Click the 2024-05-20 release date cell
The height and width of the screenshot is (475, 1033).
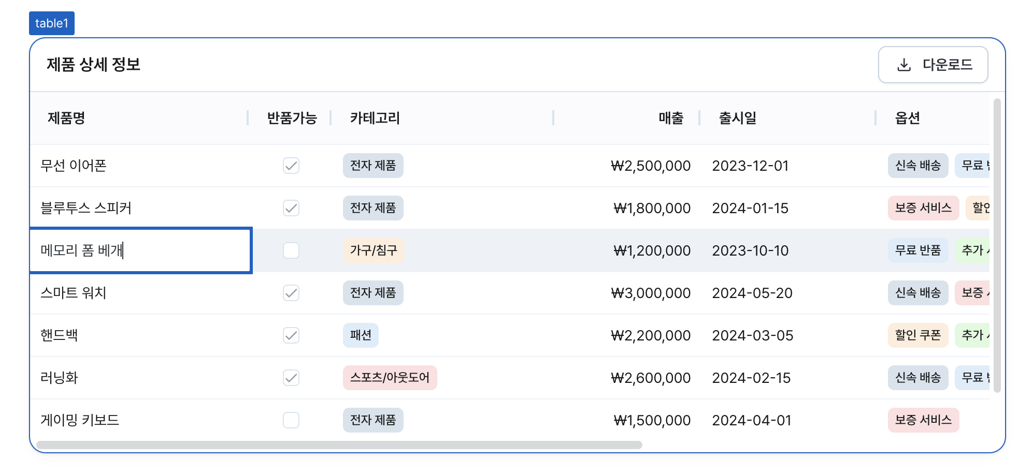click(752, 293)
